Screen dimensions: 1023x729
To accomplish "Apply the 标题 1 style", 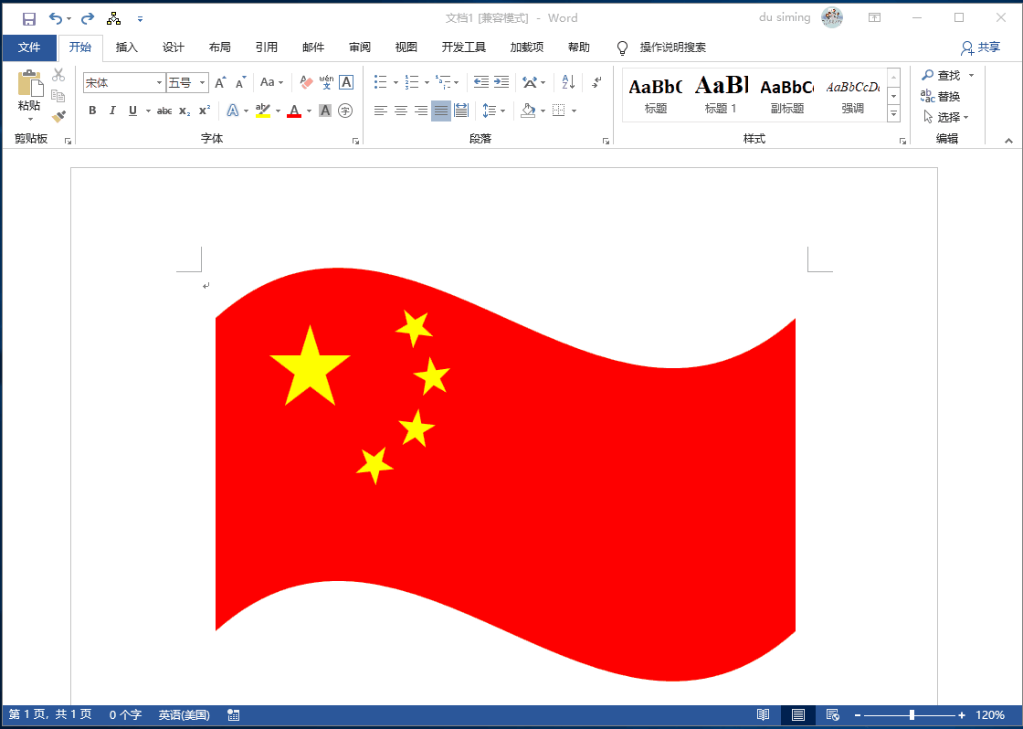I will tap(721, 94).
